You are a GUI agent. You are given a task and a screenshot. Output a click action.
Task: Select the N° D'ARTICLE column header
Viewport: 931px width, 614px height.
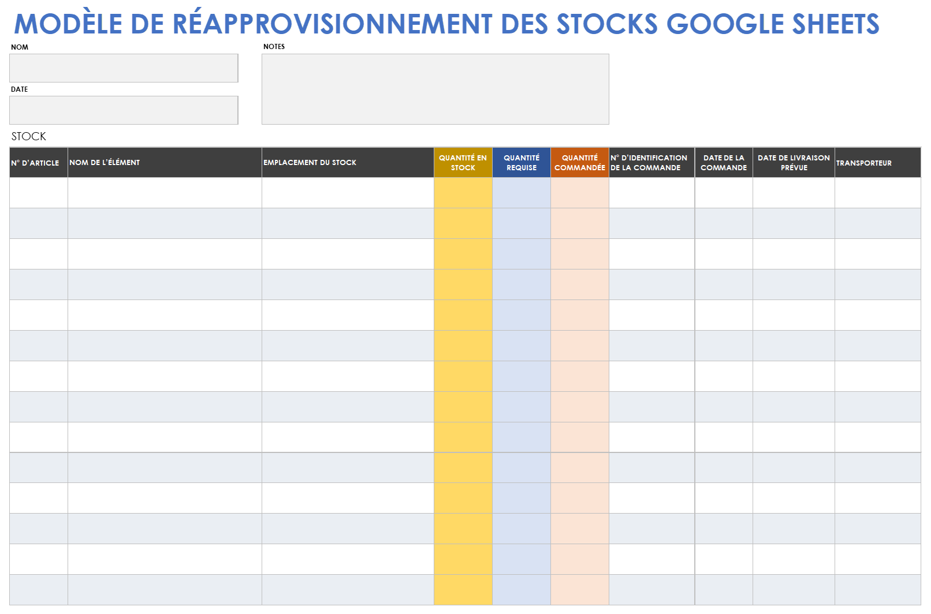coord(39,163)
